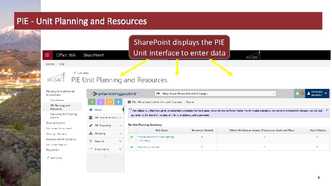Viewport: 332px width, 186px height.
Task: Click Home in the breadcrumb trail
Action: (x=190, y=102)
